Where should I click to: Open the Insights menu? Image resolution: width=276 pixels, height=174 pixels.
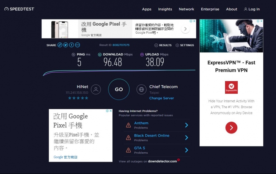pos(165,9)
